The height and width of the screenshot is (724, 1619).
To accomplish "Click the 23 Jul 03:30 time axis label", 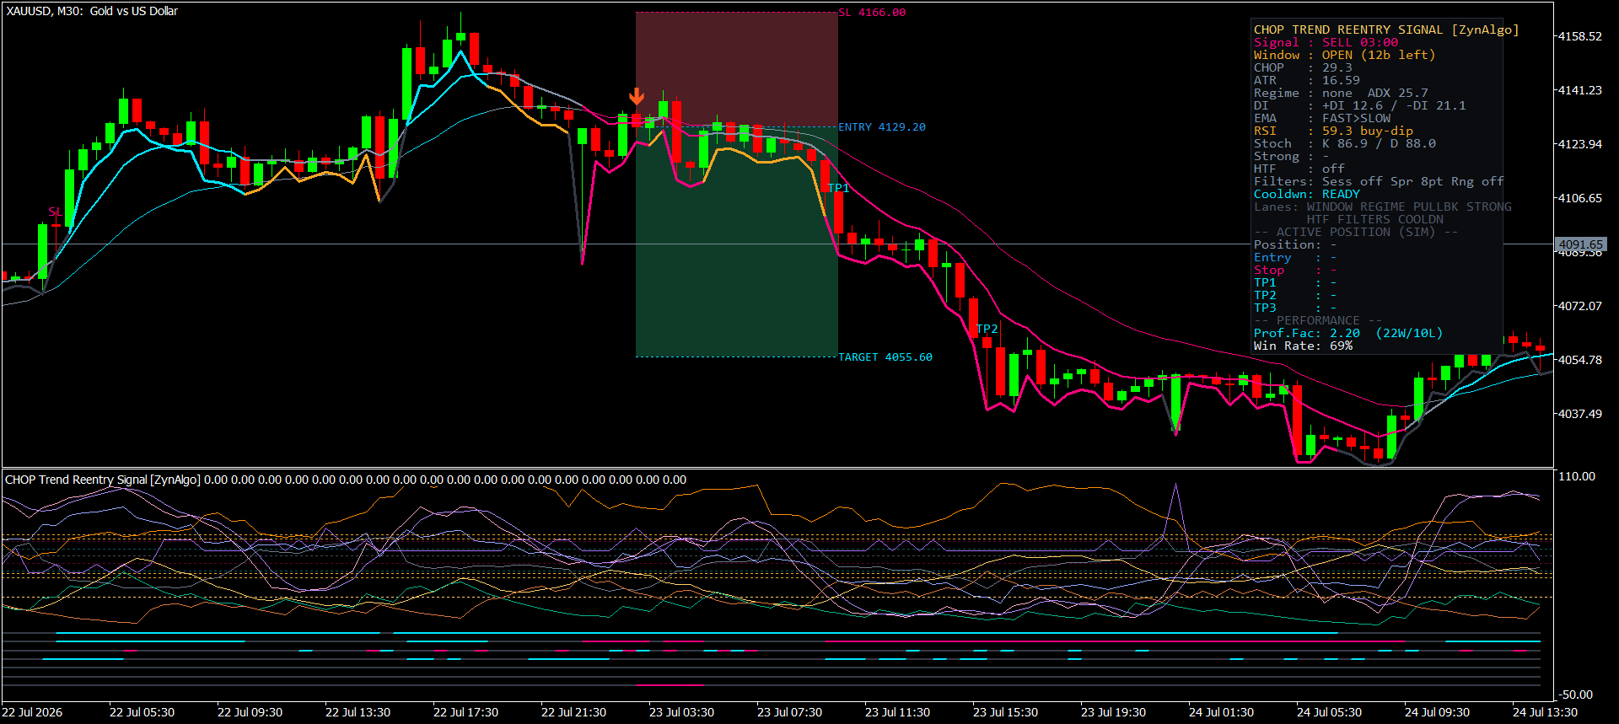I will (681, 712).
